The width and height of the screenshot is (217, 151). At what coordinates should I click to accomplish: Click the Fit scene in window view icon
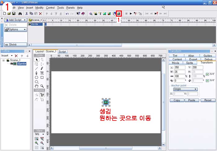pos(37,139)
